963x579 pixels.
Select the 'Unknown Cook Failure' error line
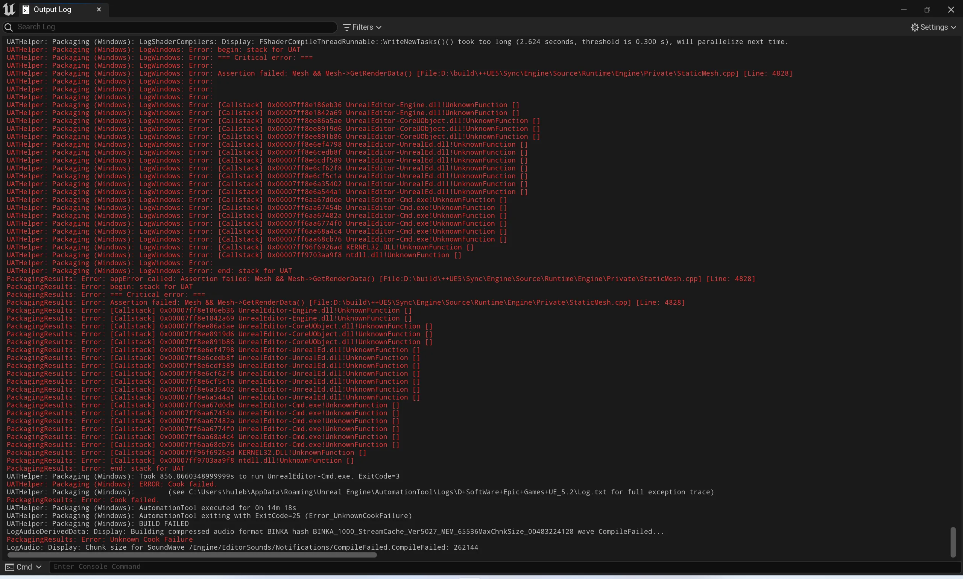(x=99, y=539)
